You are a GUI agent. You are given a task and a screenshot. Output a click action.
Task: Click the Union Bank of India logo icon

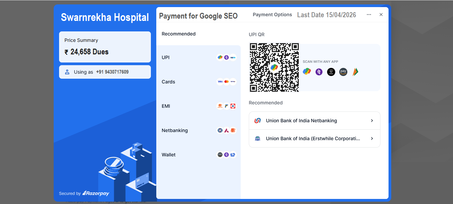[258, 121]
